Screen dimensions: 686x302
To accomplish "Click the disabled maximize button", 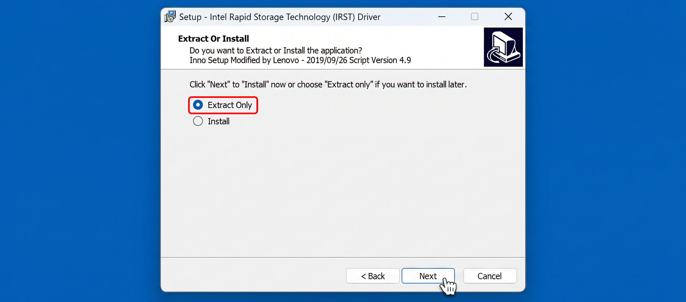I will pyautogui.click(x=475, y=17).
